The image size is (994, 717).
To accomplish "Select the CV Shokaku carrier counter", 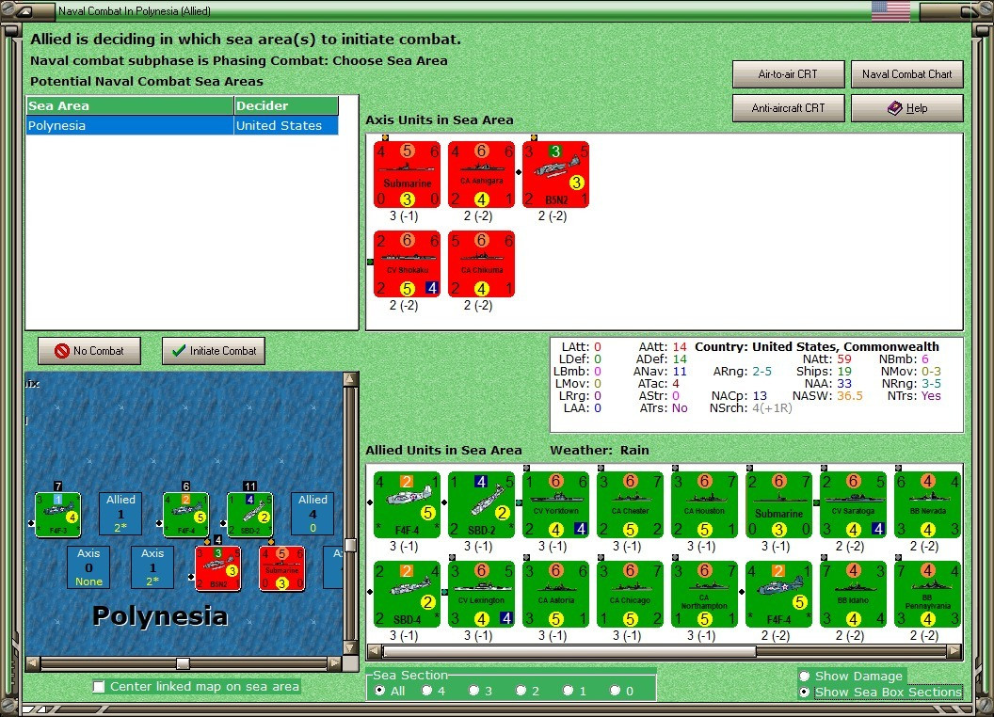I will click(x=407, y=264).
